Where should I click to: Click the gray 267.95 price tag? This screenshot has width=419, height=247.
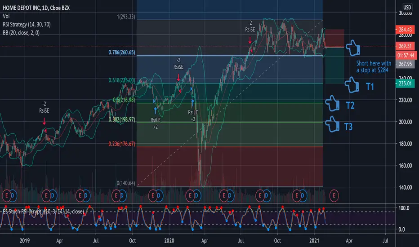tap(405, 64)
